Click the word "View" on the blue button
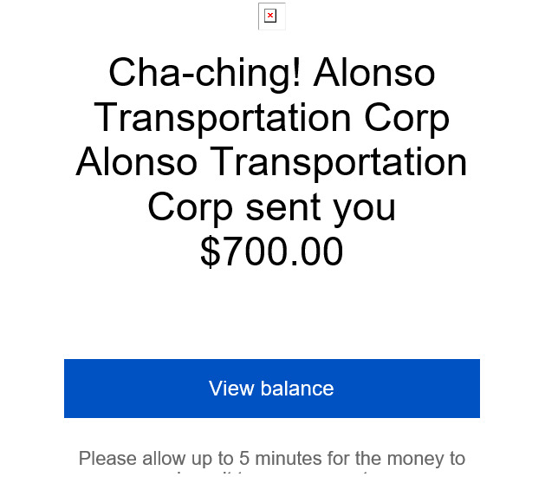This screenshot has width=545, height=477. 231,389
